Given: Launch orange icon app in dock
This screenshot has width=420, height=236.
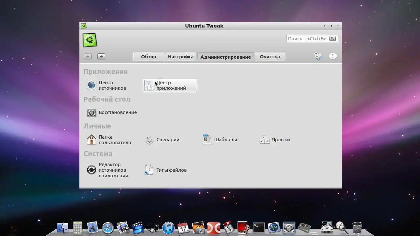Looking at the screenshot, I should tap(213, 227).
